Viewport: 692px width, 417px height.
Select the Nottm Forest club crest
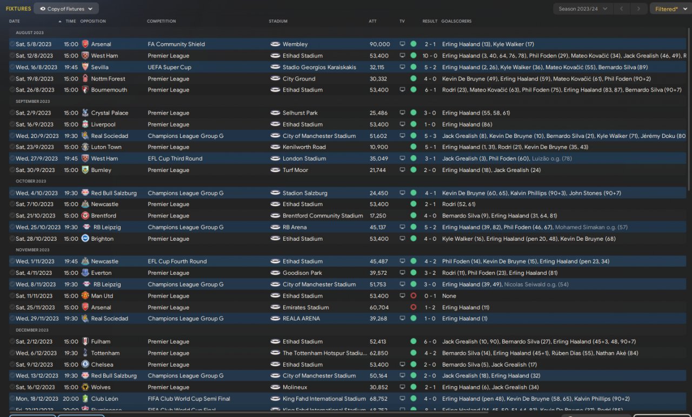[x=85, y=78]
